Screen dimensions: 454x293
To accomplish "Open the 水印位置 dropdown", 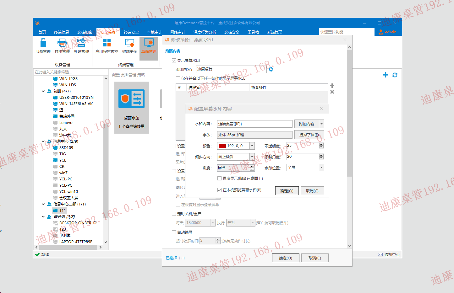I will [x=321, y=168].
